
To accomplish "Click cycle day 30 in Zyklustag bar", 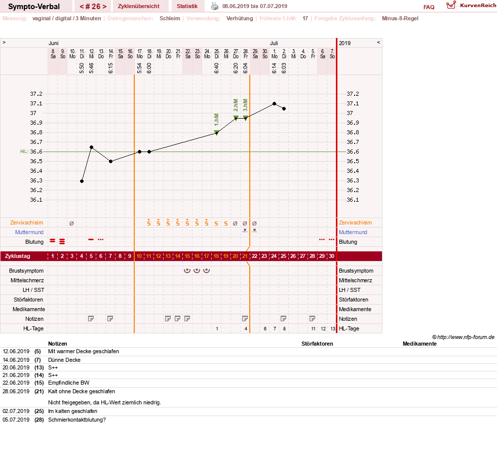I will click(331, 256).
